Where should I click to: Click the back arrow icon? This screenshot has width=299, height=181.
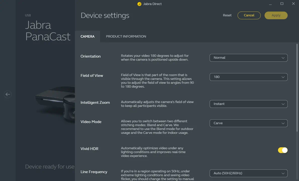[x=8, y=94]
